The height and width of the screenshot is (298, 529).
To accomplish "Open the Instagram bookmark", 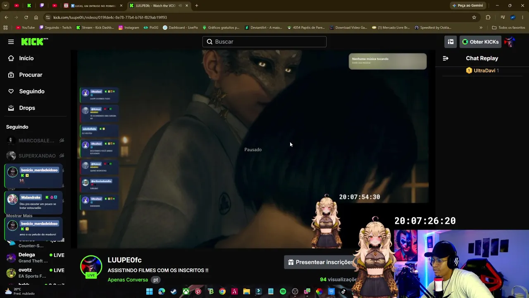I will (129, 28).
